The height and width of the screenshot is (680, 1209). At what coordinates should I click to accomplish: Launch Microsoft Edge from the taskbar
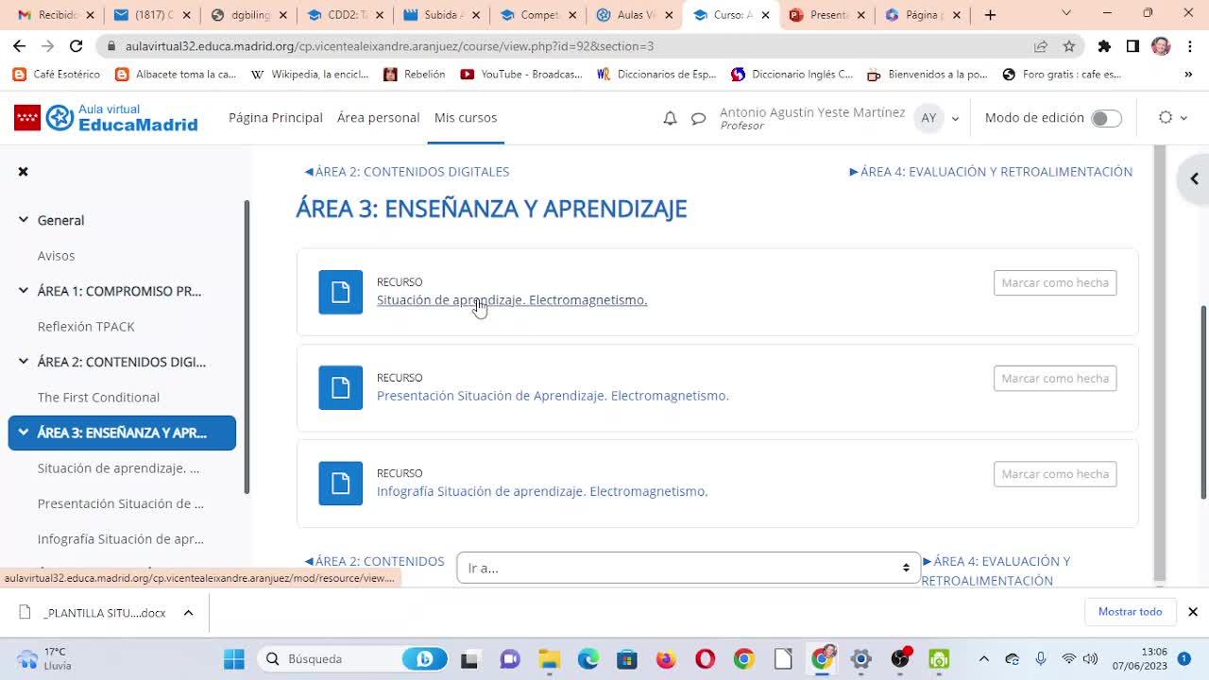click(587, 658)
